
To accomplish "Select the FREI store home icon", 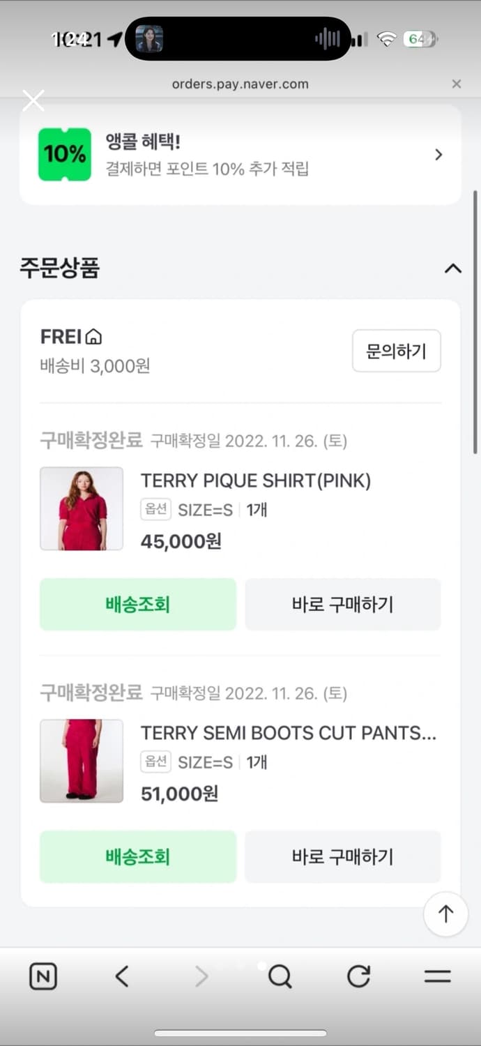I will (x=94, y=336).
